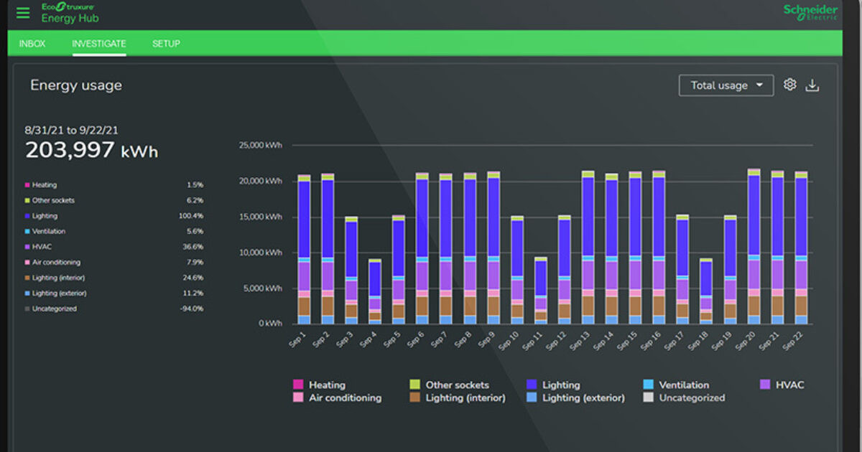Toggle Lighting series in the chart legend
The height and width of the screenshot is (452, 862).
[x=553, y=385]
